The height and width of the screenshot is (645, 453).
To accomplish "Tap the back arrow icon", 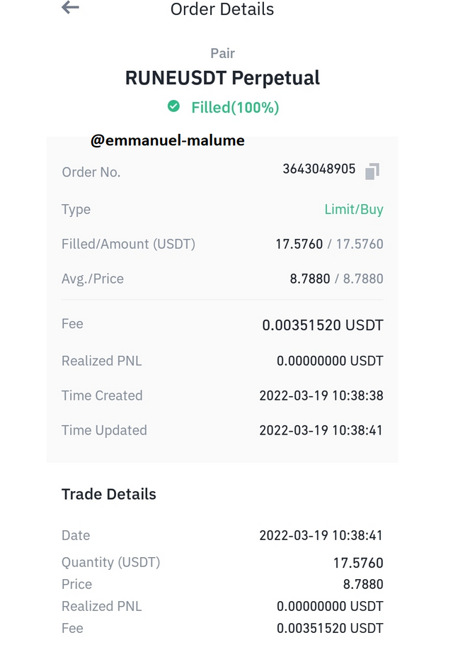I will (70, 7).
